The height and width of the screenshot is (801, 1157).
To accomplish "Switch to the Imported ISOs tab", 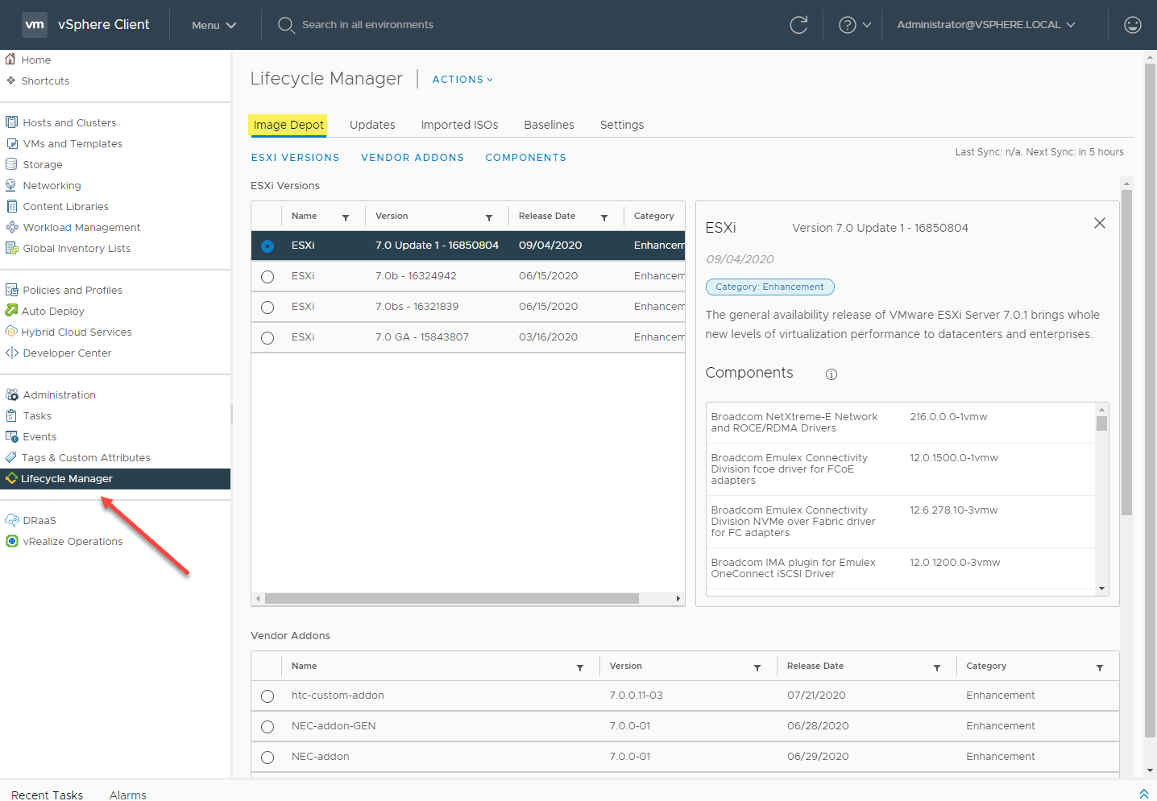I will click(459, 125).
